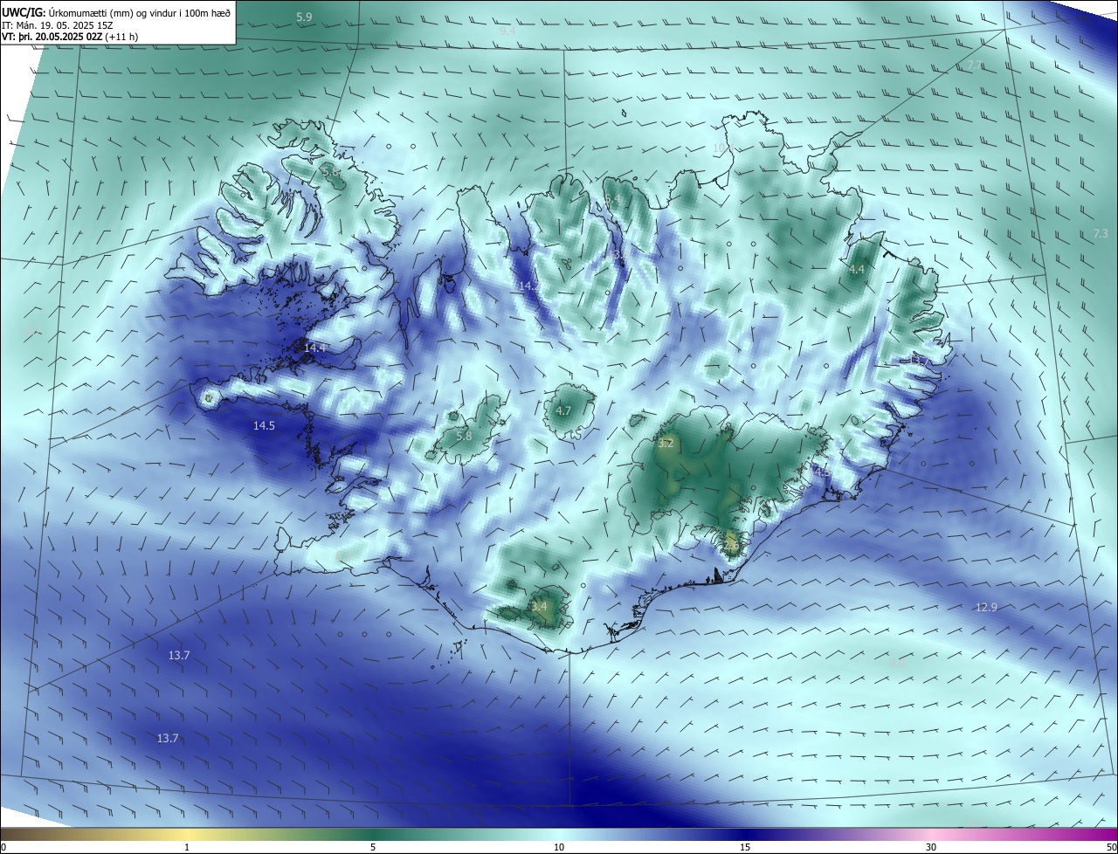Click the initial time line "IT: Mán. 19. 05. 2025 15Z"
1118x854 pixels.
click(57, 24)
